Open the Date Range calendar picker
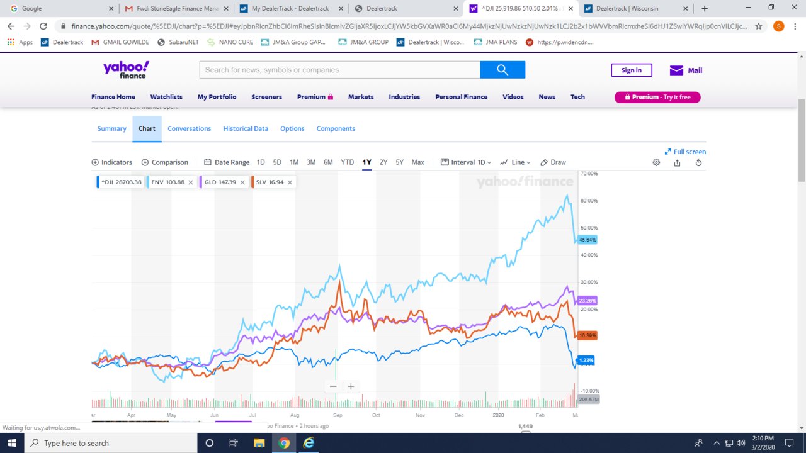 [227, 162]
